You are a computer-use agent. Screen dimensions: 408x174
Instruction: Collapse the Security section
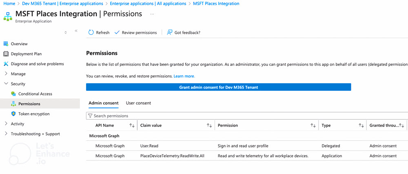[6, 84]
